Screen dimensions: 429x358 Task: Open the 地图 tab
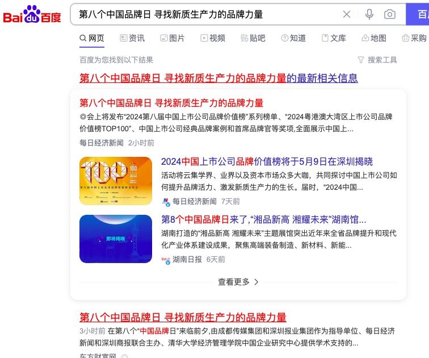(374, 38)
